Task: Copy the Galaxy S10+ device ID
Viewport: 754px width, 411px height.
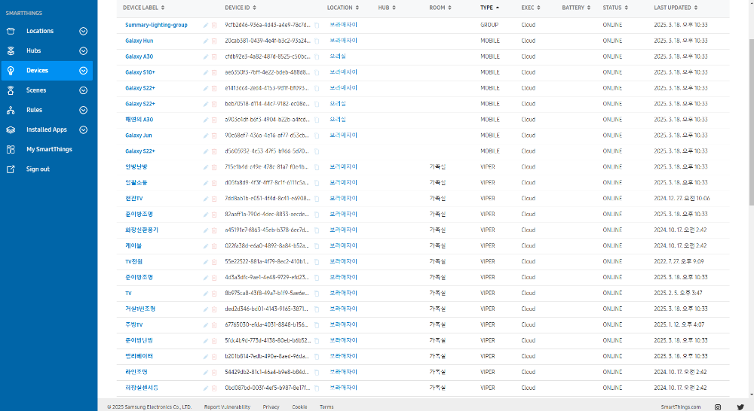Action: pos(317,72)
